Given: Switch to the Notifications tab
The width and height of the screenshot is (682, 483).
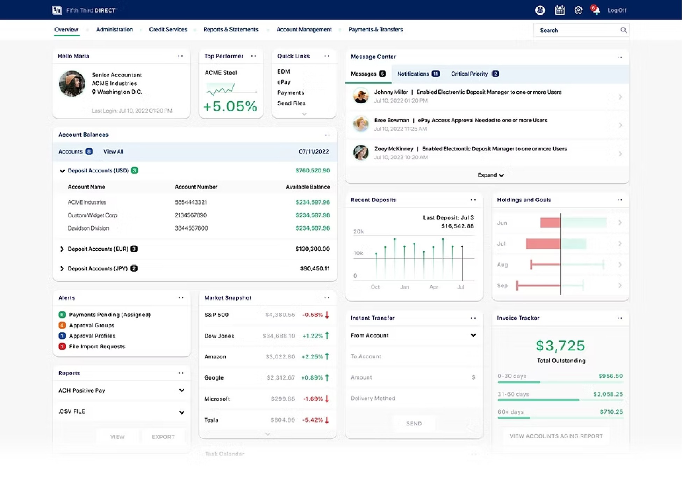Looking at the screenshot, I should point(418,74).
